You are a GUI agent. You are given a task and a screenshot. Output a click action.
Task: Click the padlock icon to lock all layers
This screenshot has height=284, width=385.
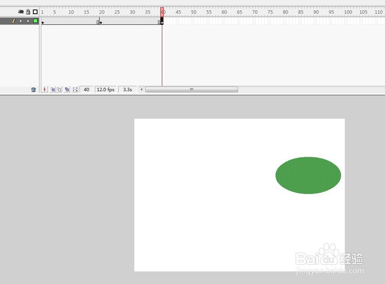pyautogui.click(x=28, y=12)
